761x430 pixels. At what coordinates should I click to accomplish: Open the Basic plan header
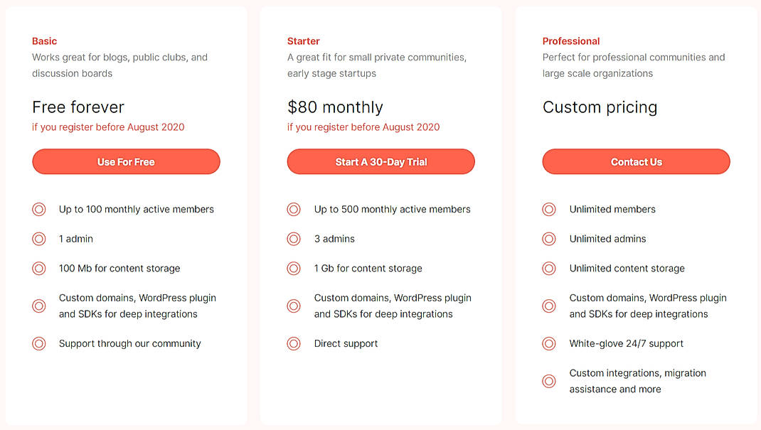44,41
